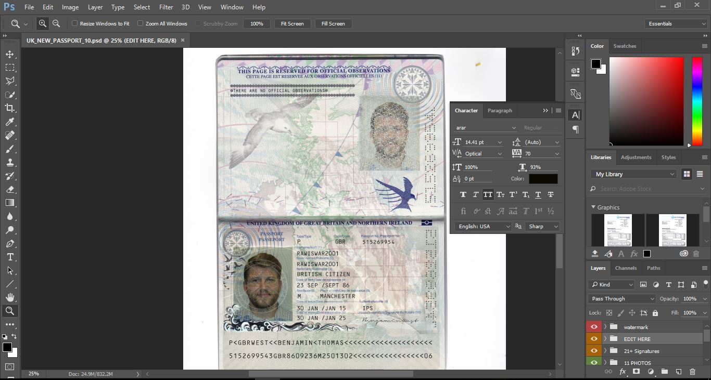Select the Eraser tool

[x=10, y=189]
